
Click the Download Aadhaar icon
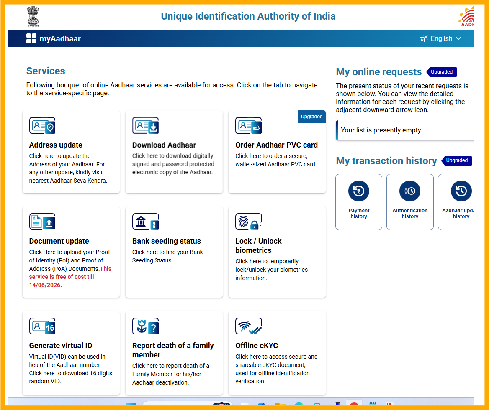click(145, 125)
